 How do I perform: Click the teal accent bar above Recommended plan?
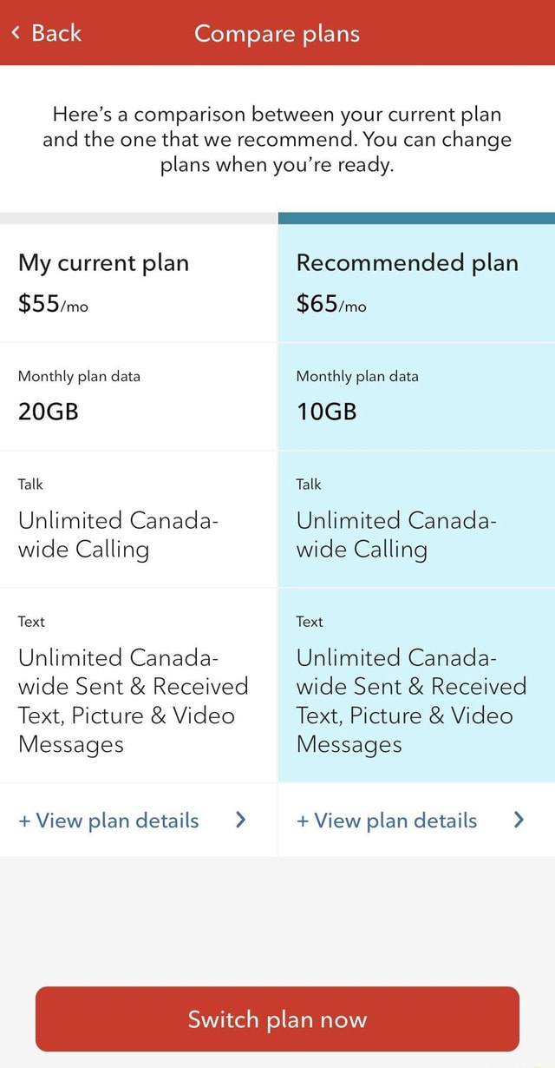(416, 215)
